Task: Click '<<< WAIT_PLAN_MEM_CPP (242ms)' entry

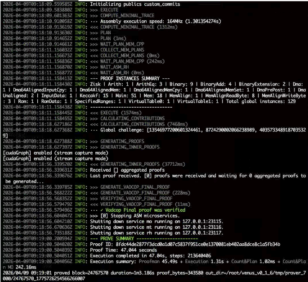Action: pyautogui.click(x=127, y=61)
